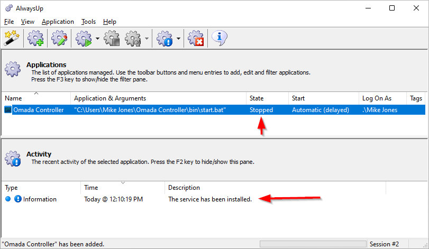Click the Log On As column header
429x249 pixels.
pyautogui.click(x=382, y=98)
